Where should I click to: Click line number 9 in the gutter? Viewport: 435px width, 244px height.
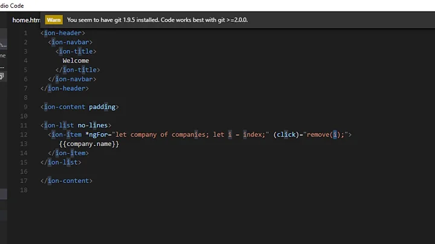tap(25, 107)
